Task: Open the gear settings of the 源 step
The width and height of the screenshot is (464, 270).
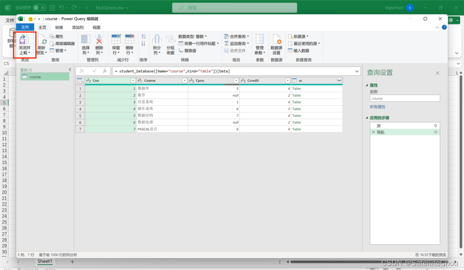Action: coord(435,125)
